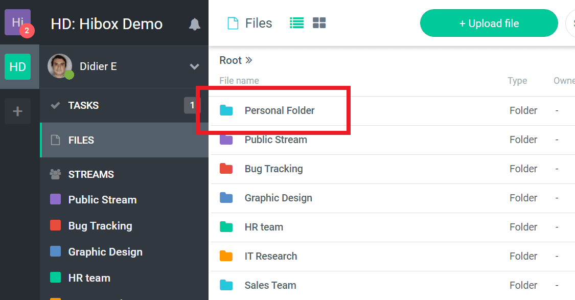
Task: Open the Graphic Design folder
Action: click(x=278, y=198)
